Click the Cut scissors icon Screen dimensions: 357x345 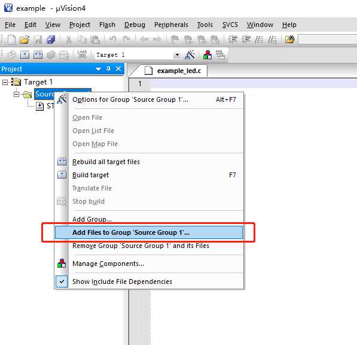point(68,40)
